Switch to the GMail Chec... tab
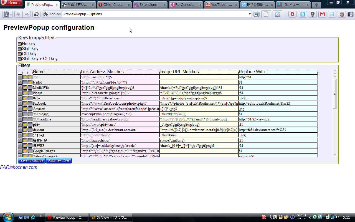 pyautogui.click(x=114, y=5)
